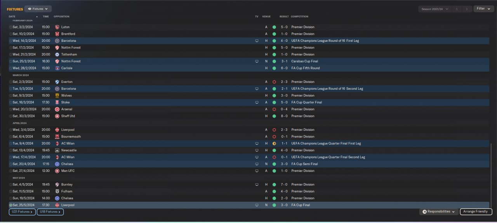
Task: Click the Arrange Friendly button
Action: tap(476, 212)
